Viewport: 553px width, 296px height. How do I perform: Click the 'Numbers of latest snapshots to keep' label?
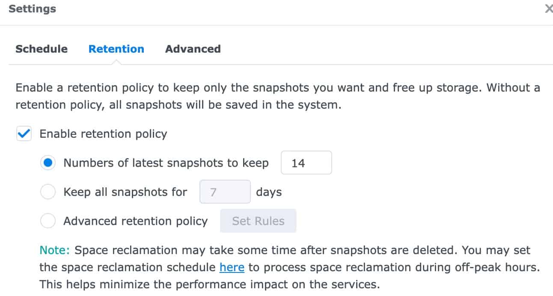pyautogui.click(x=166, y=163)
